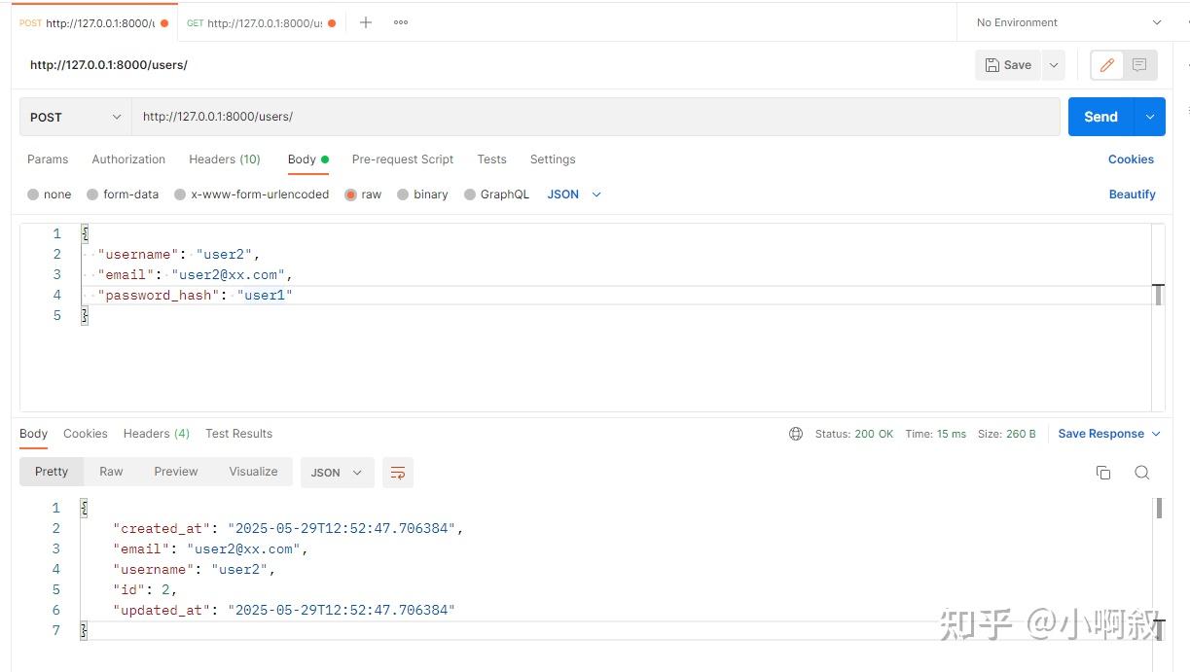
Task: Open the comments panel icon
Action: (x=1138, y=64)
